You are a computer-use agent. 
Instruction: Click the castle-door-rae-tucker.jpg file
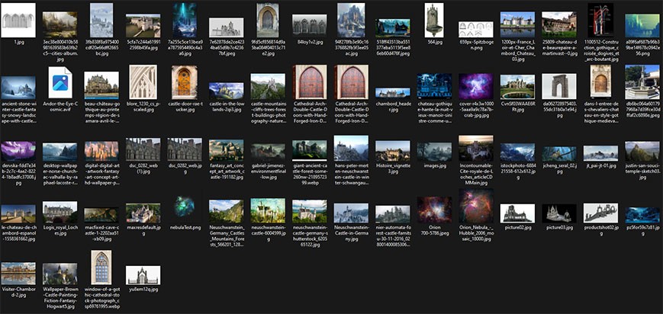[x=185, y=82]
